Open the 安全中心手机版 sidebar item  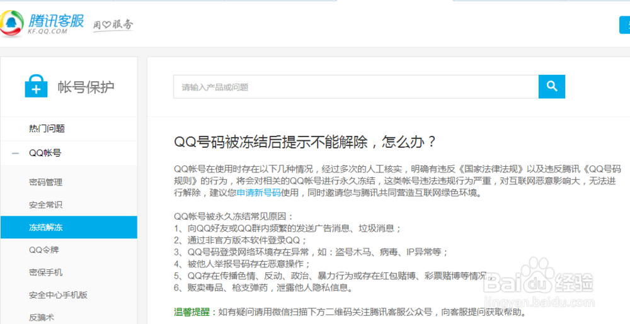click(58, 295)
